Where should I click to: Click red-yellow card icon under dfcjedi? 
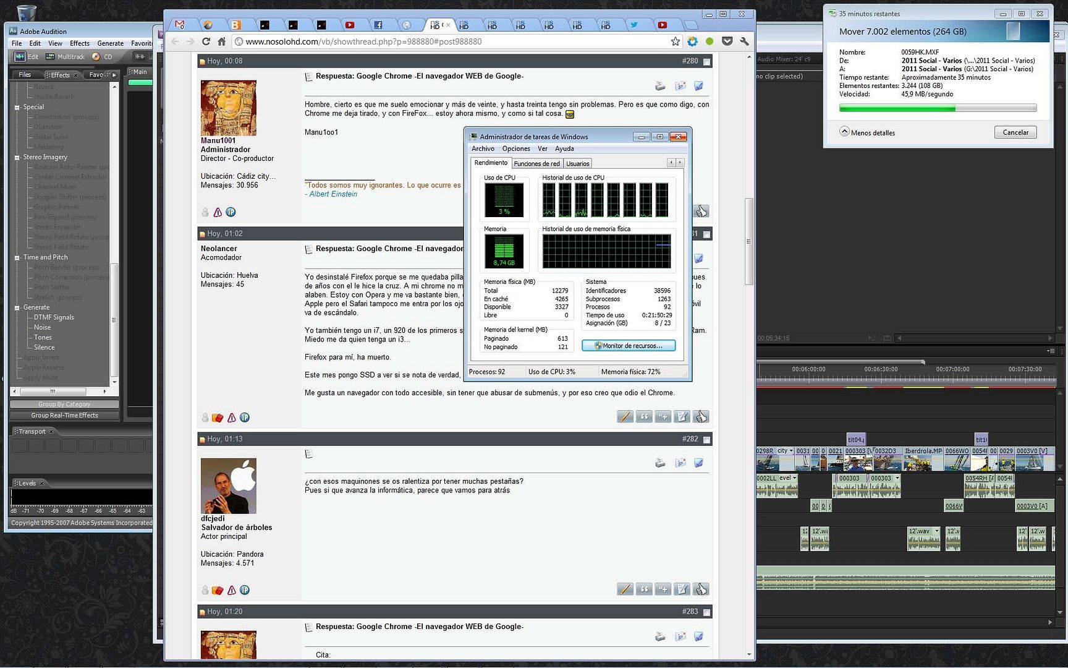point(218,590)
